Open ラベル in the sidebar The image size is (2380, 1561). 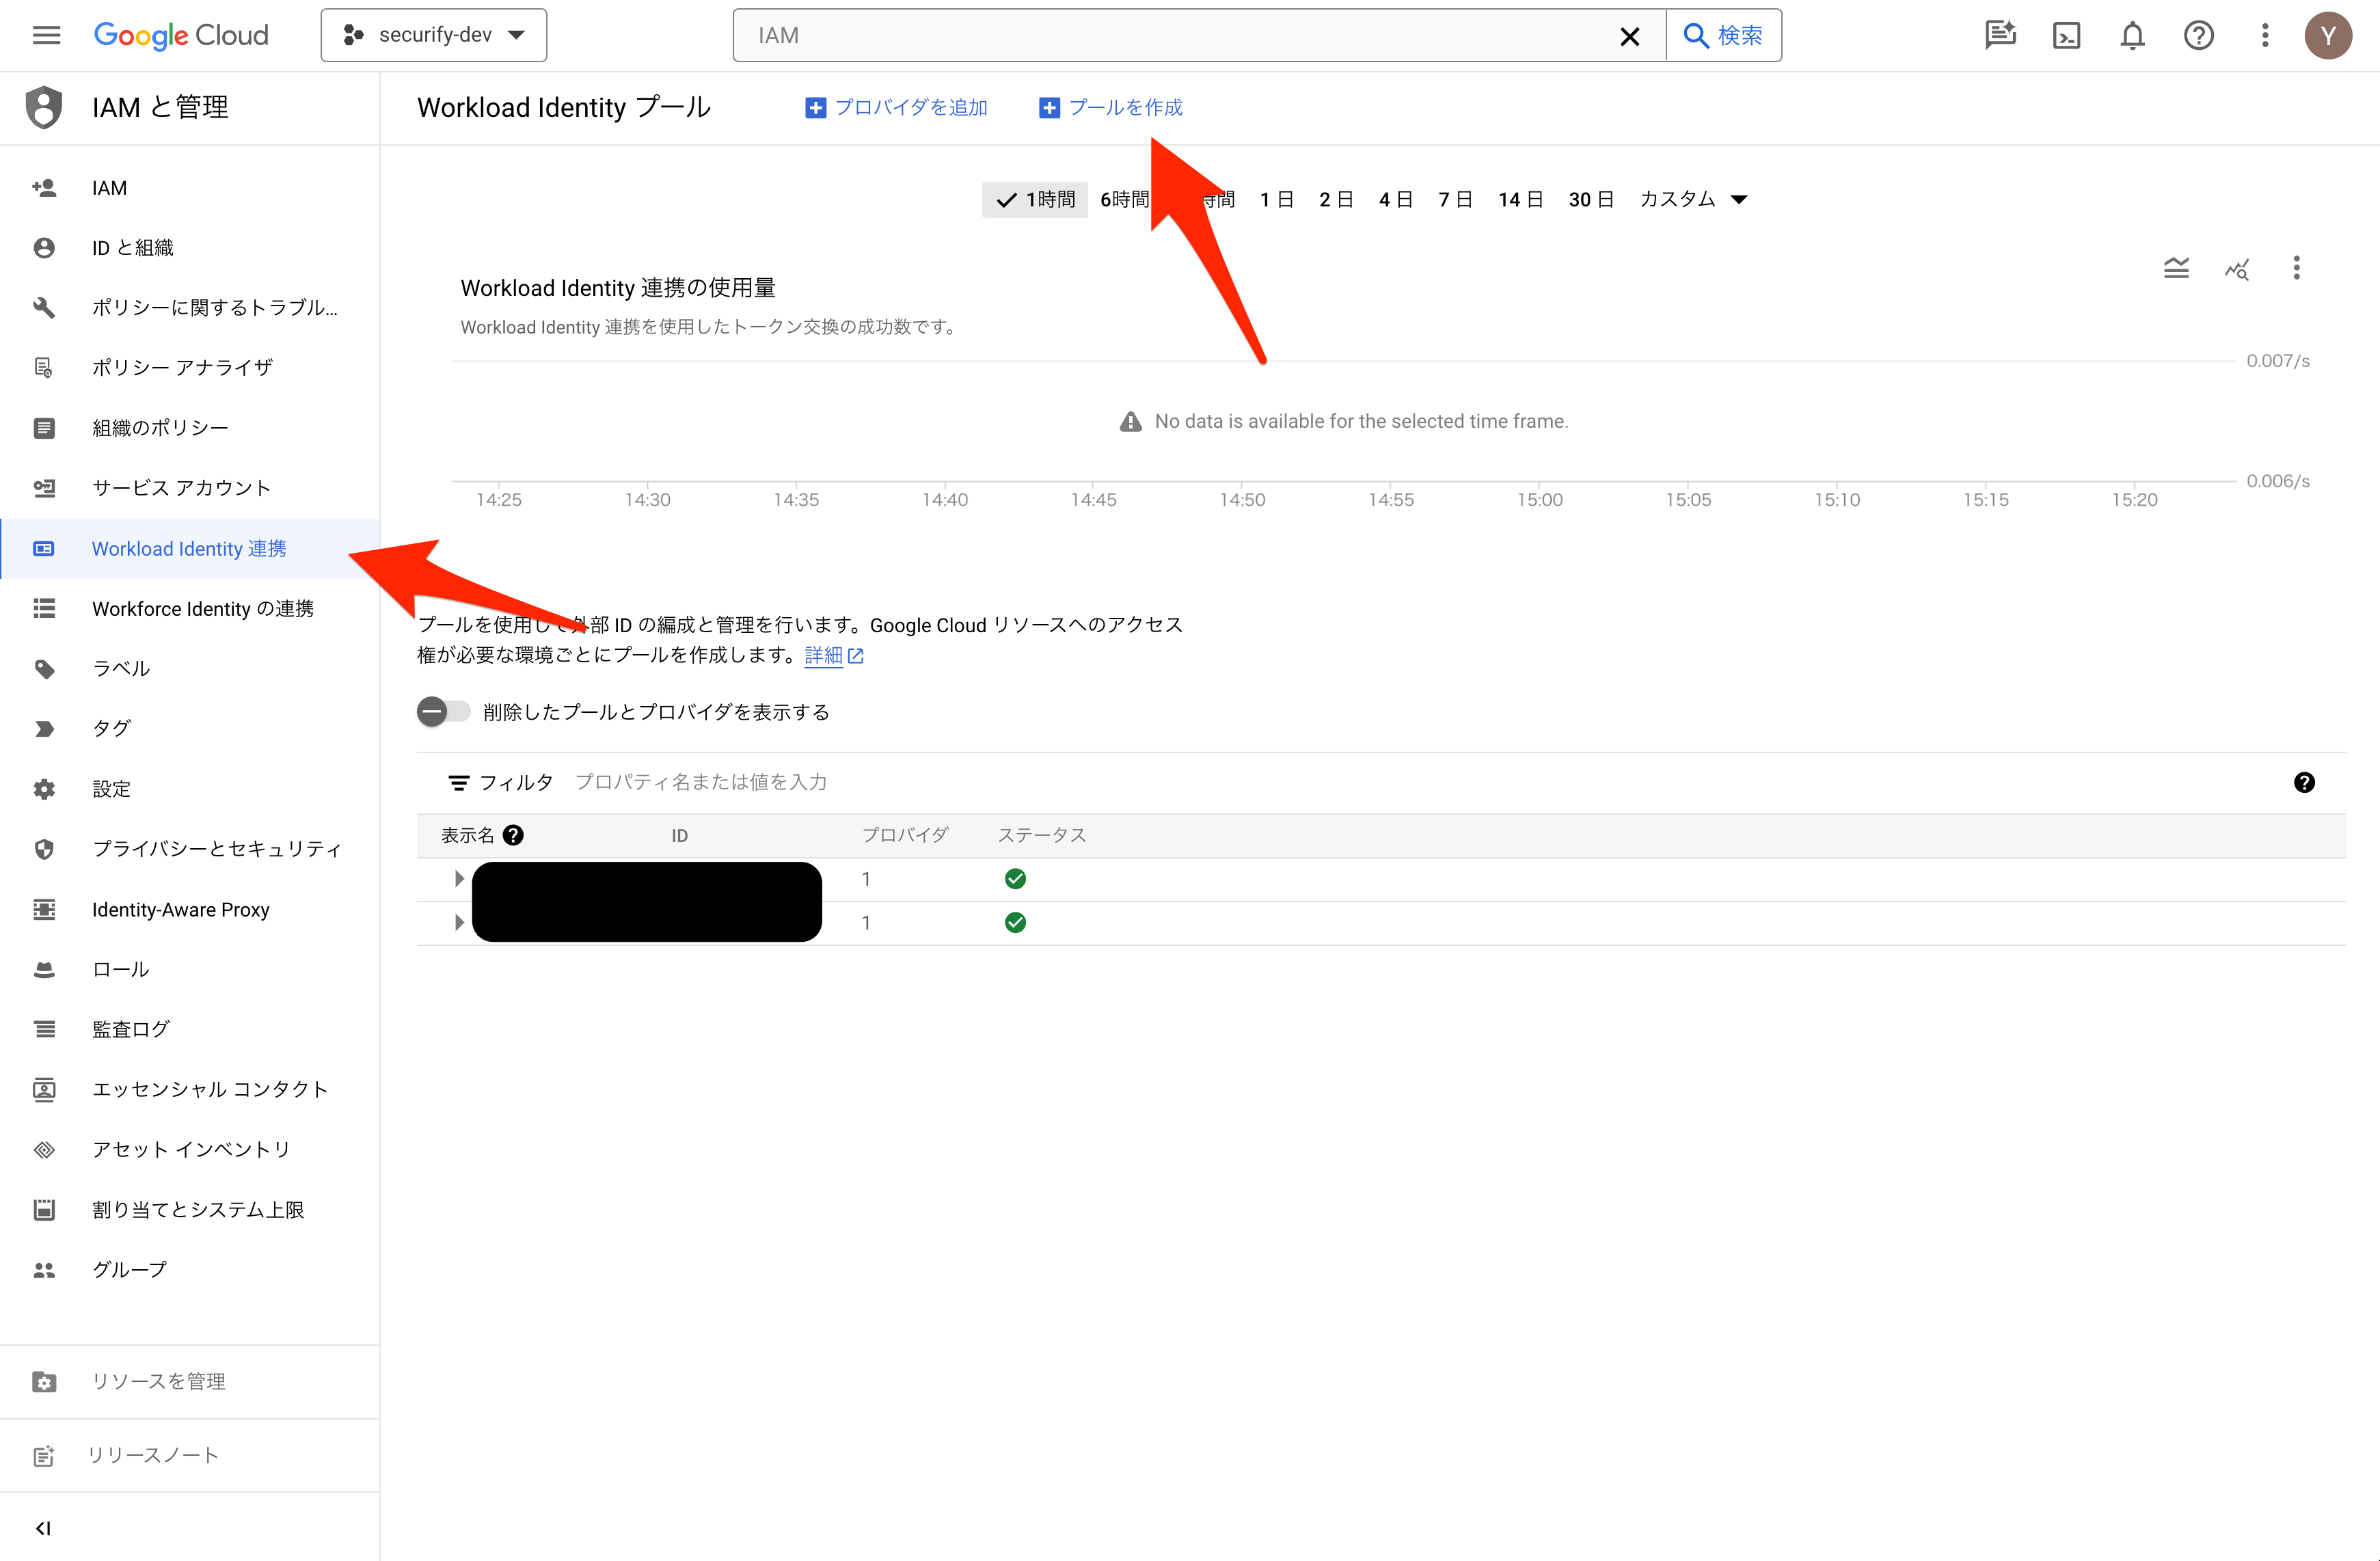point(190,669)
